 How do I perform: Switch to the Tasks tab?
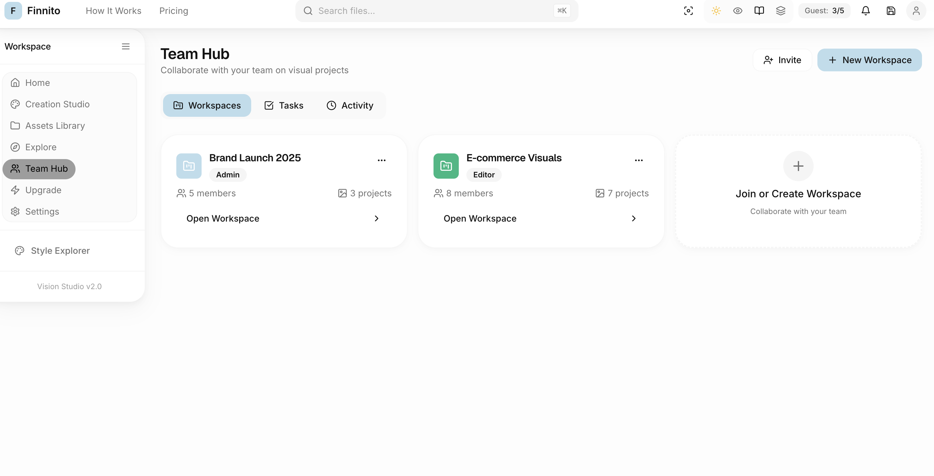point(284,105)
